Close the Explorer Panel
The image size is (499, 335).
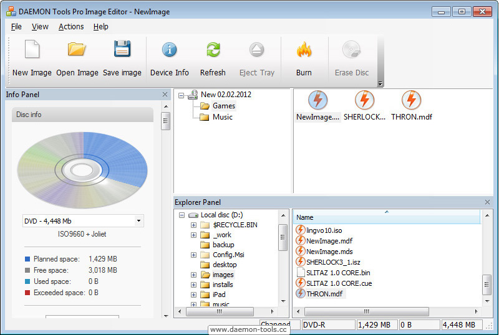(487, 202)
